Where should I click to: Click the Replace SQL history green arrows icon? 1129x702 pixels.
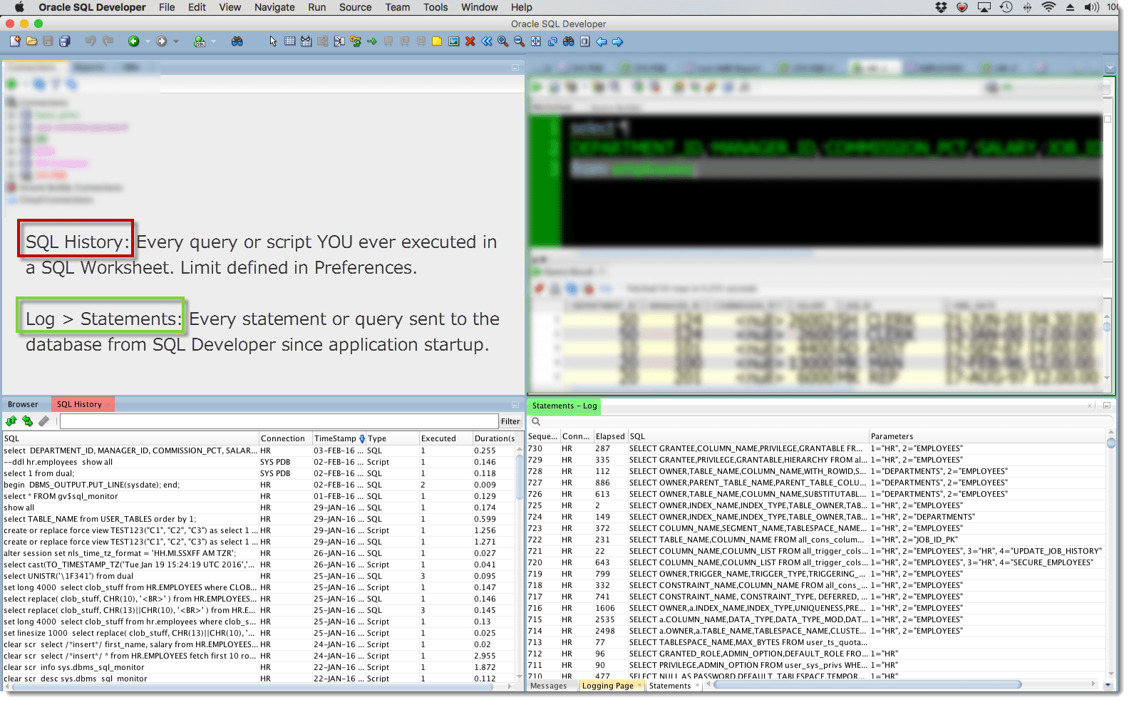click(27, 421)
